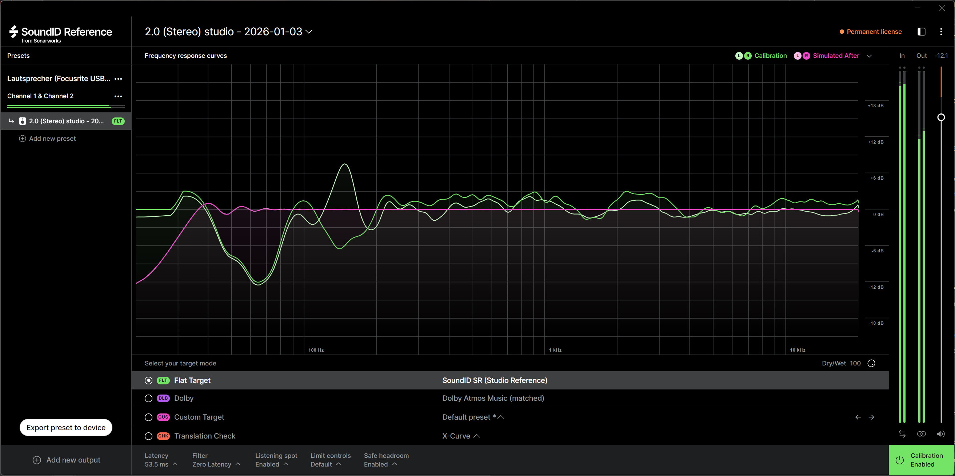Click the speaker mute icon
Image resolution: width=955 pixels, height=476 pixels.
[x=940, y=434]
